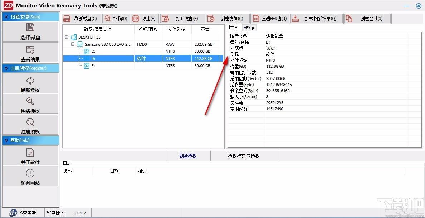Collapse the DESKTOP-35 tree node
Image resolution: width=425 pixels, height=218 pixels.
pos(67,37)
